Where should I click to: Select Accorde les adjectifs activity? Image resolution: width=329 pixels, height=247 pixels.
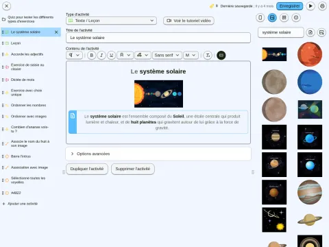(31, 54)
